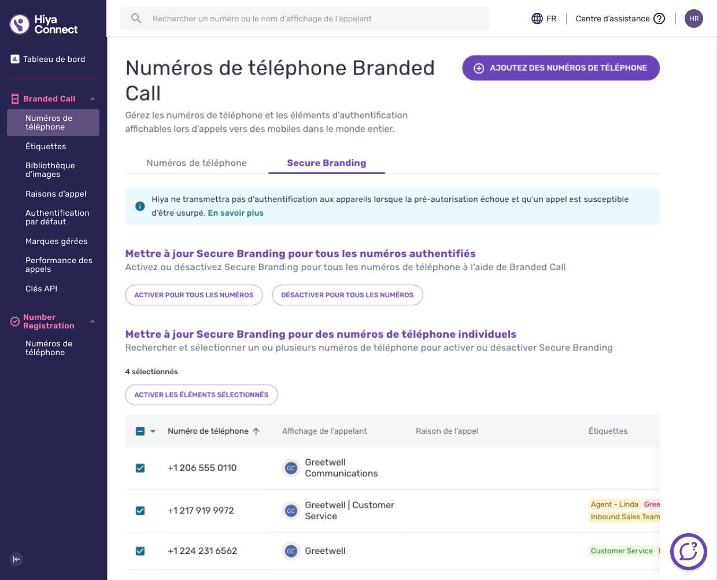
Task: Click the globe language icon
Action: point(537,19)
